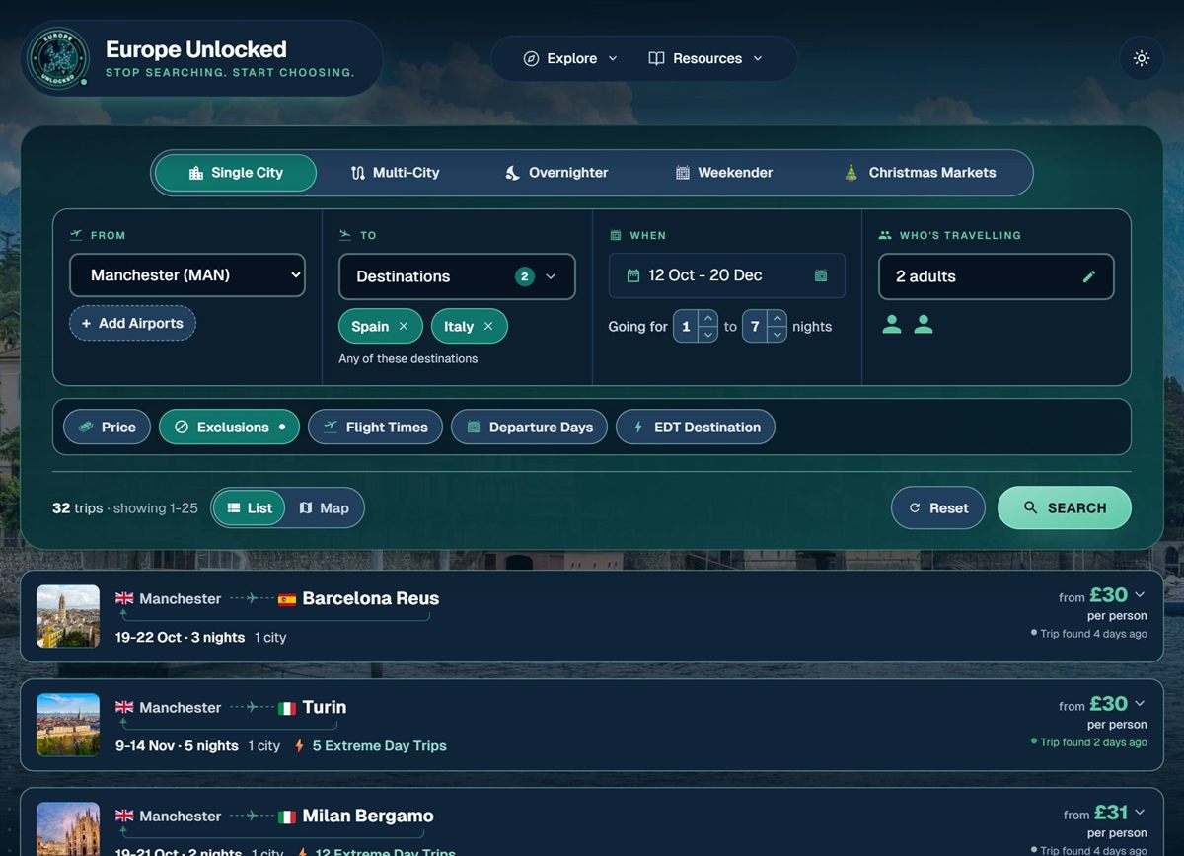Open the EDT Destination filter
The height and width of the screenshot is (856, 1184).
(696, 428)
